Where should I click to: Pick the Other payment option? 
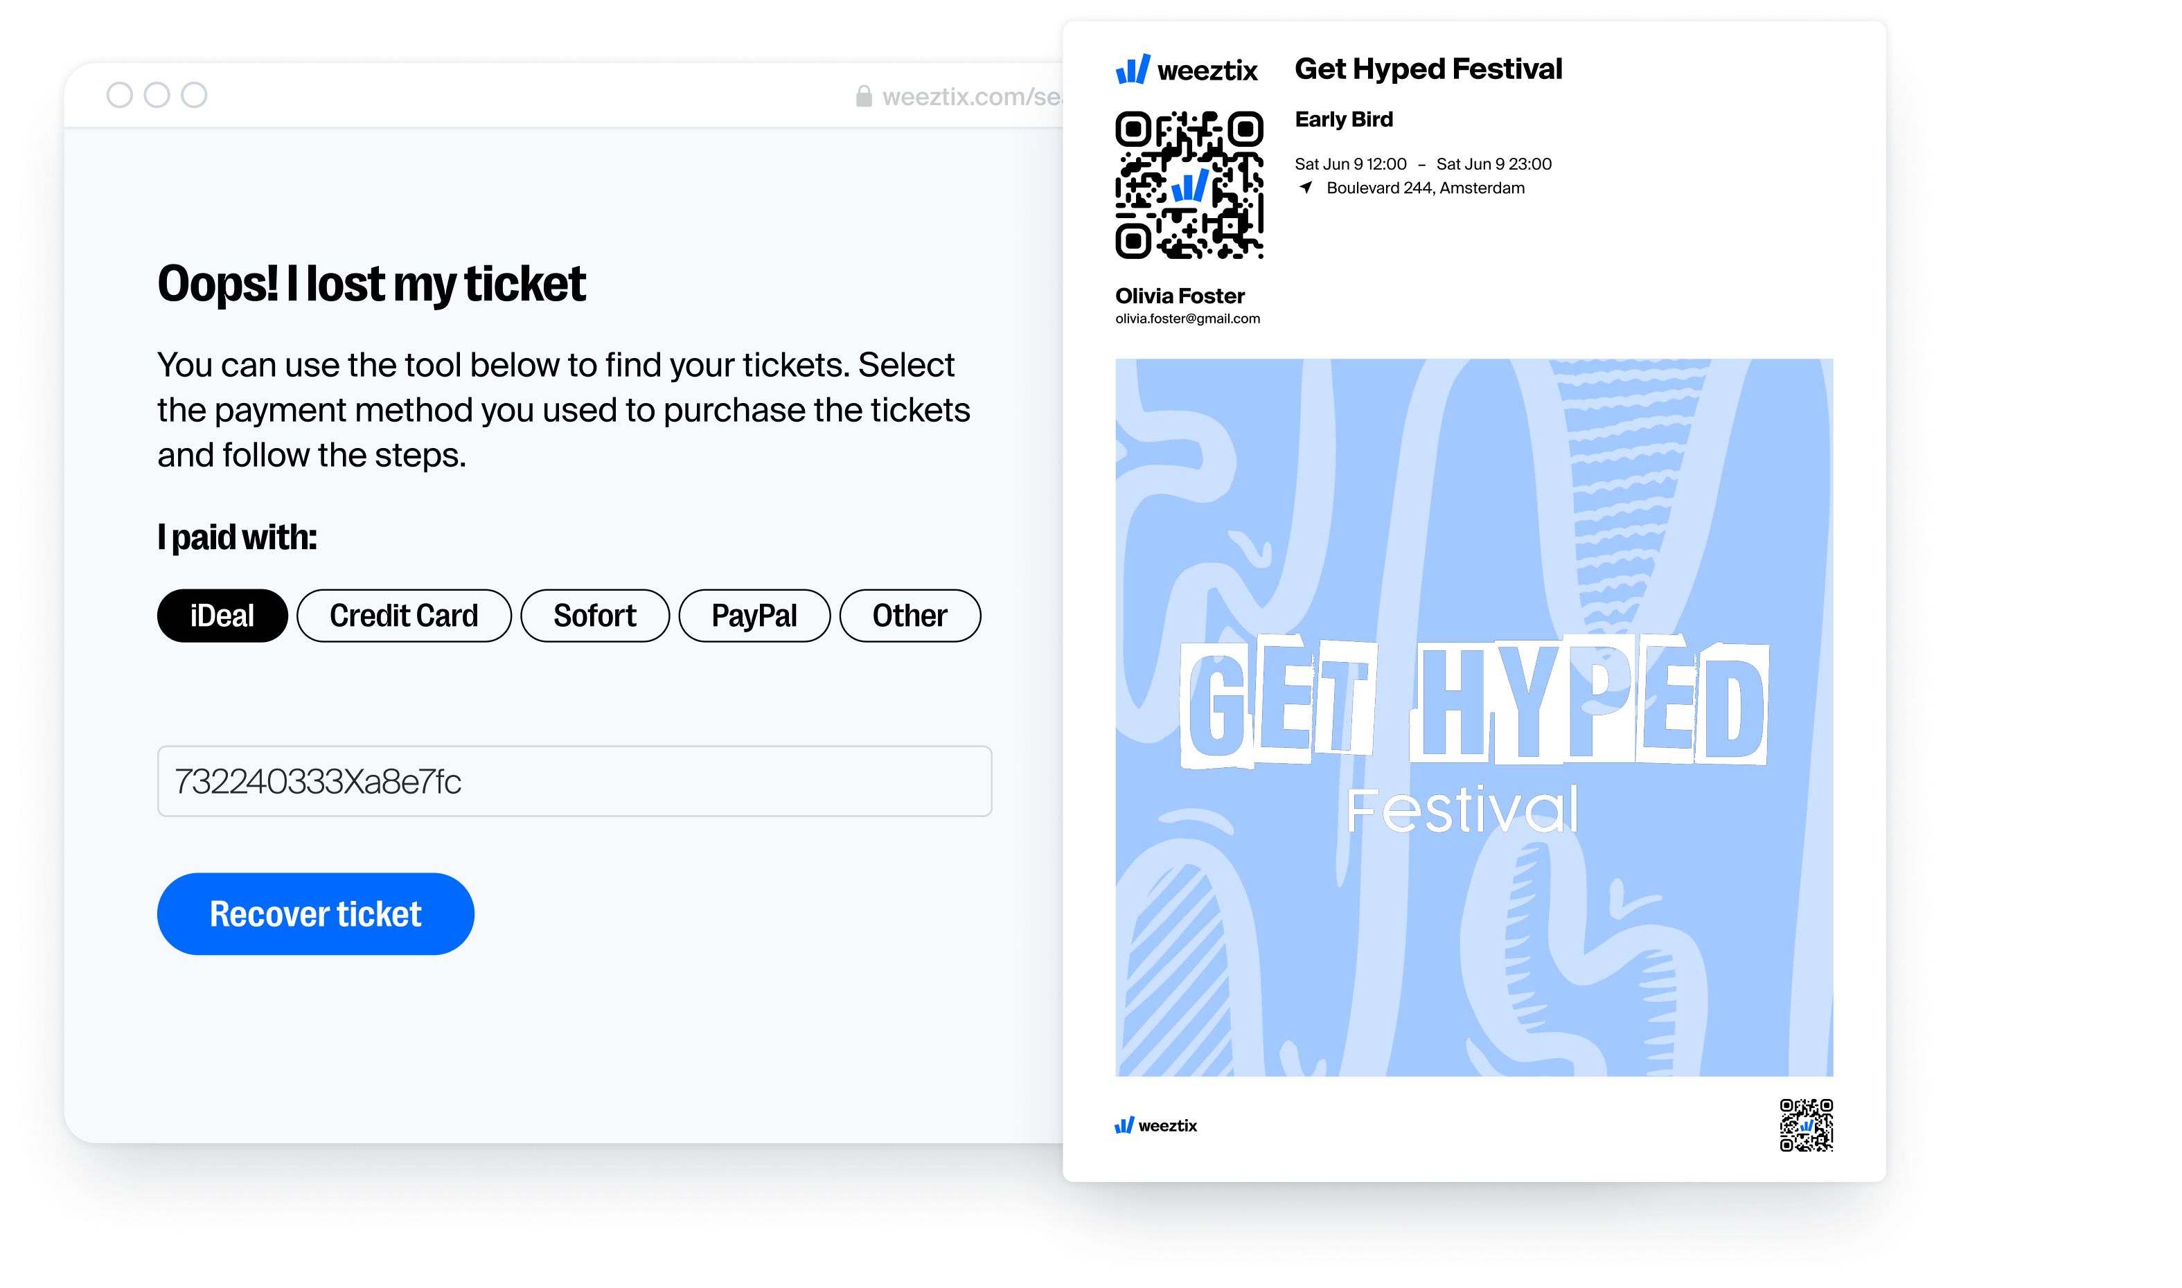click(x=910, y=616)
